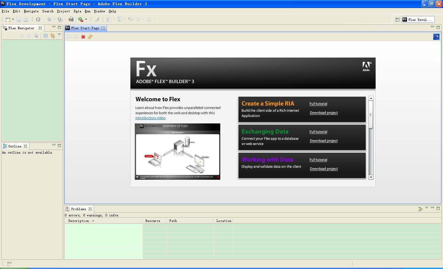443x269 pixels.
Task: Open the Debug icon's dropdown arrow
Action: pyautogui.click(x=54, y=19)
